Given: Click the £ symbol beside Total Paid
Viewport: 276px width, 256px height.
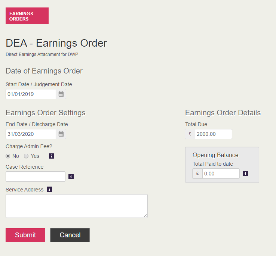Looking at the screenshot, I should pos(197,174).
